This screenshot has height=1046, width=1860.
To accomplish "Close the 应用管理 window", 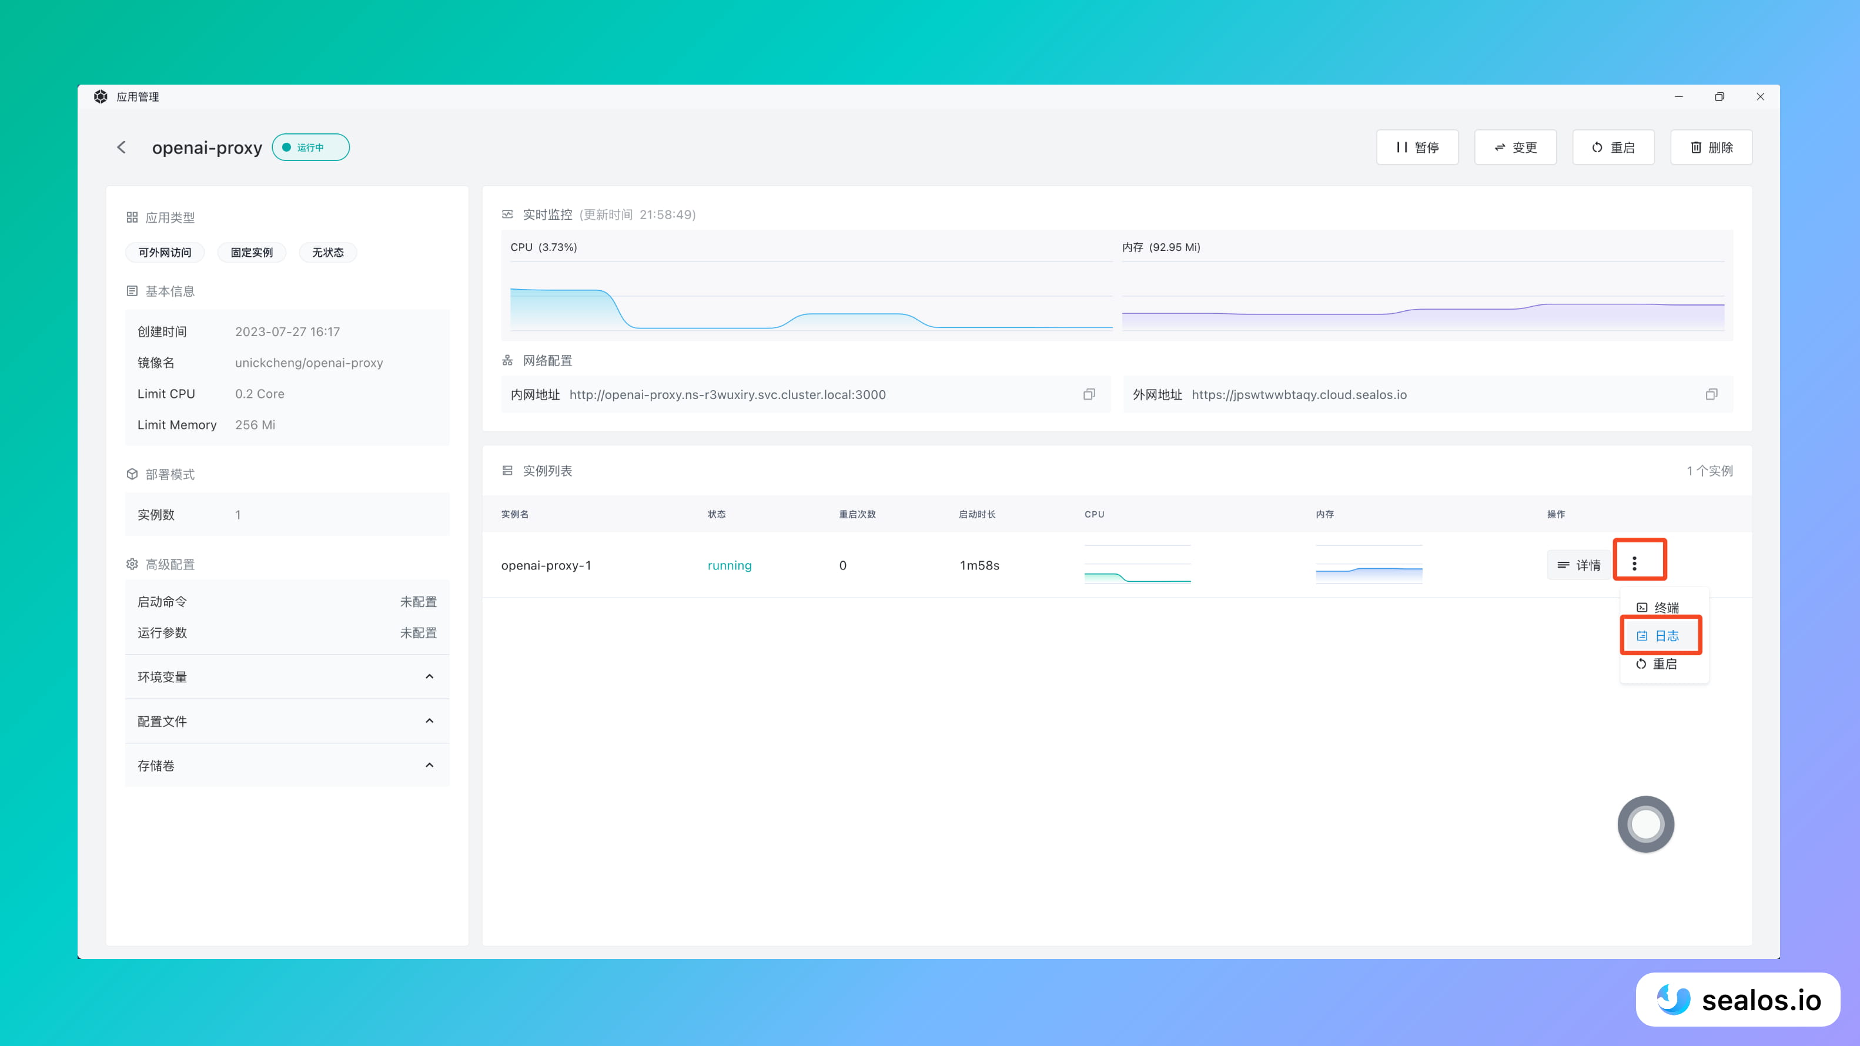I will coord(1760,97).
